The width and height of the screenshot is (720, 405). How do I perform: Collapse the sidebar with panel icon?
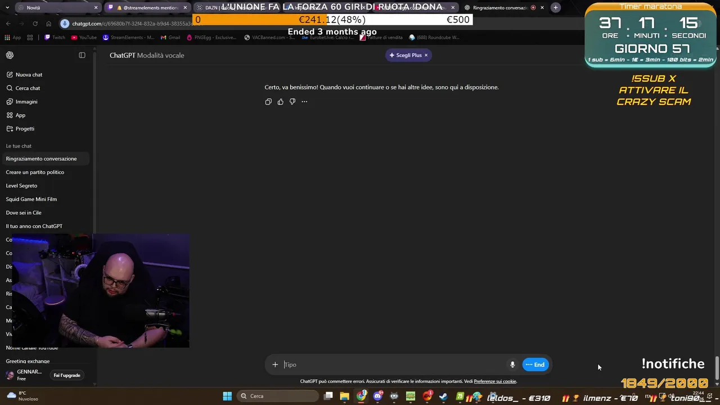(82, 55)
